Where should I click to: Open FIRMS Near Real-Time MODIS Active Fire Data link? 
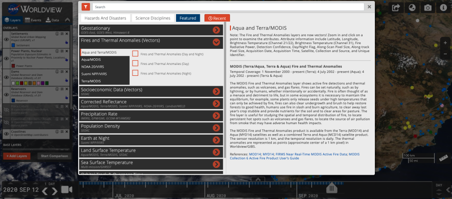tap(311, 154)
